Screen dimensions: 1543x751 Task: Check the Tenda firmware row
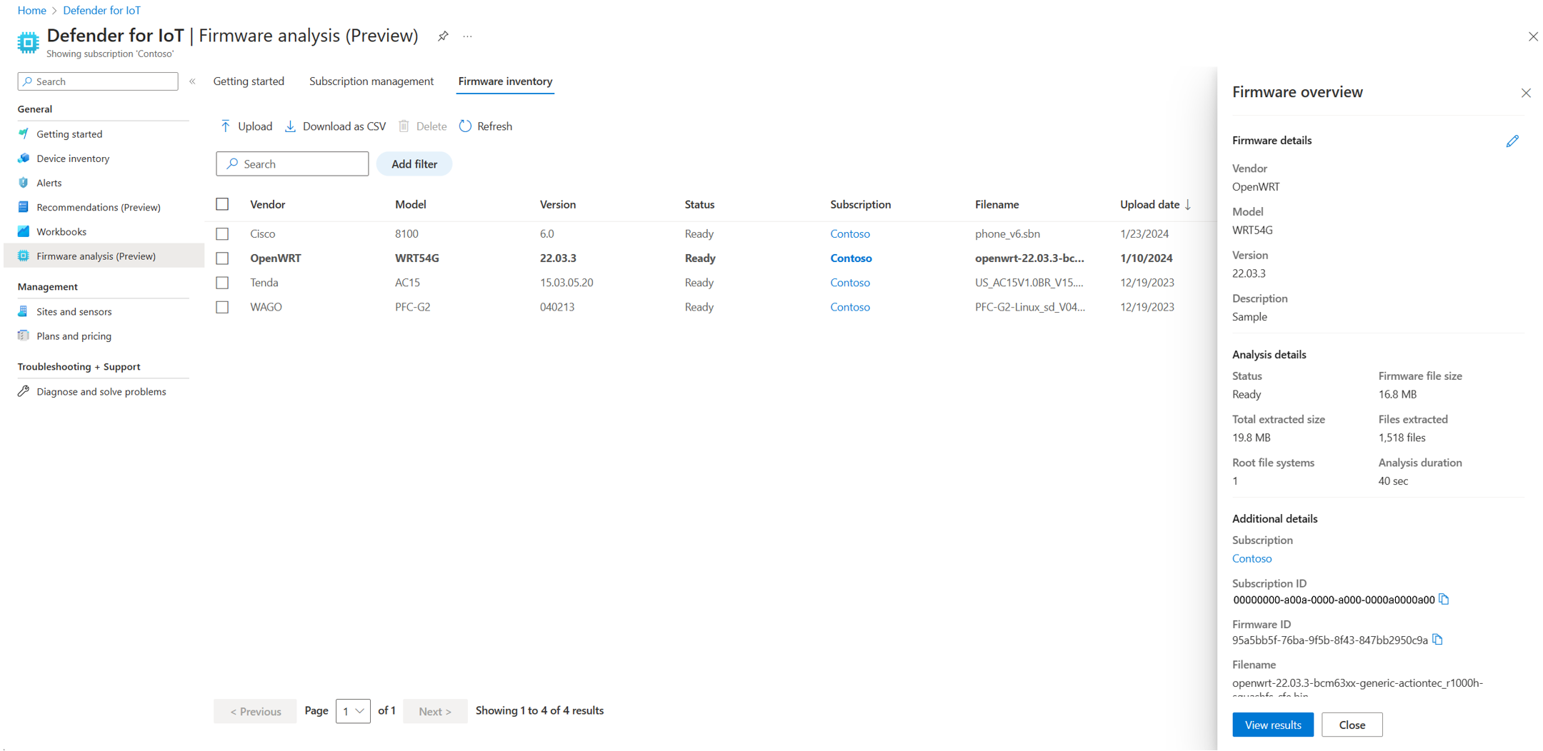(x=222, y=283)
